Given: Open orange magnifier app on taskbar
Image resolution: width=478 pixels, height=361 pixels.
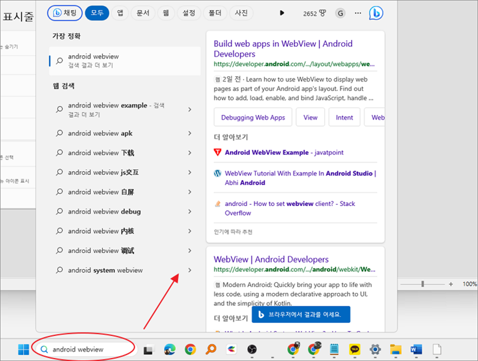Looking at the screenshot, I should coord(211,349).
